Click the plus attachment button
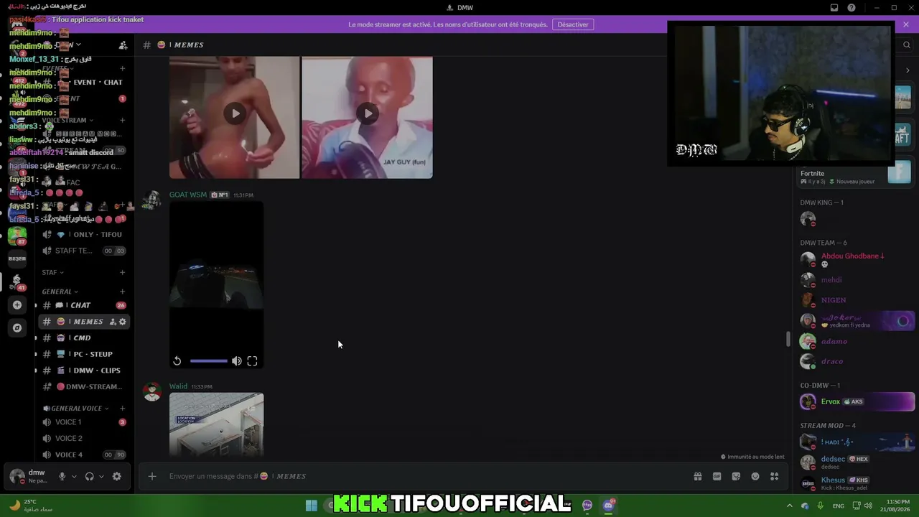The height and width of the screenshot is (517, 919). [152, 476]
